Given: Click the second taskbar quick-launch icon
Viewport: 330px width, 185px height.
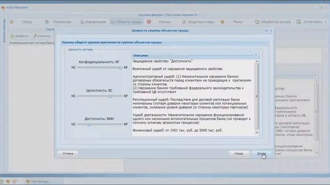Looking at the screenshot, I should point(8,181).
